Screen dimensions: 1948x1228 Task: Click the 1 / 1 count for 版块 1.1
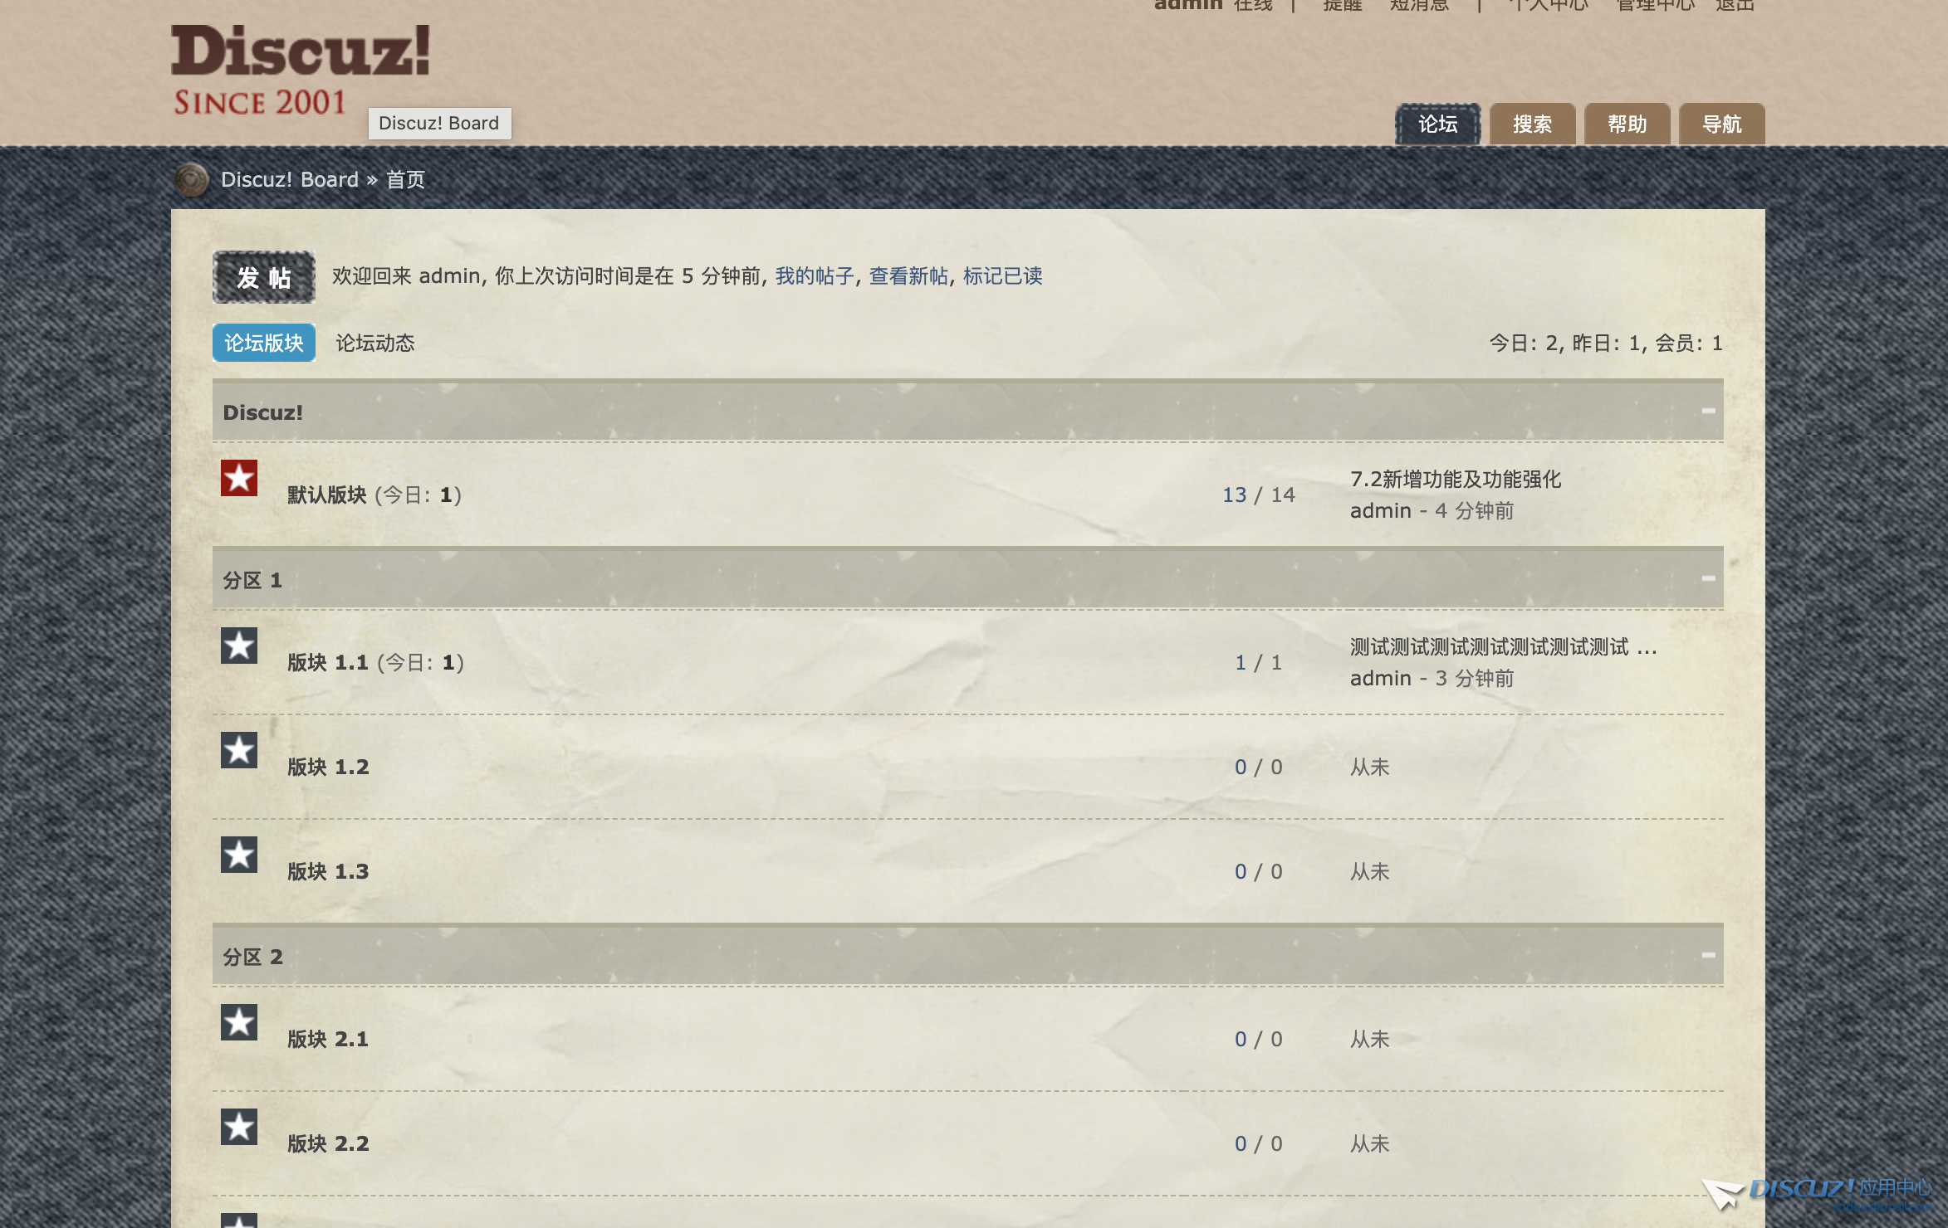click(1258, 663)
